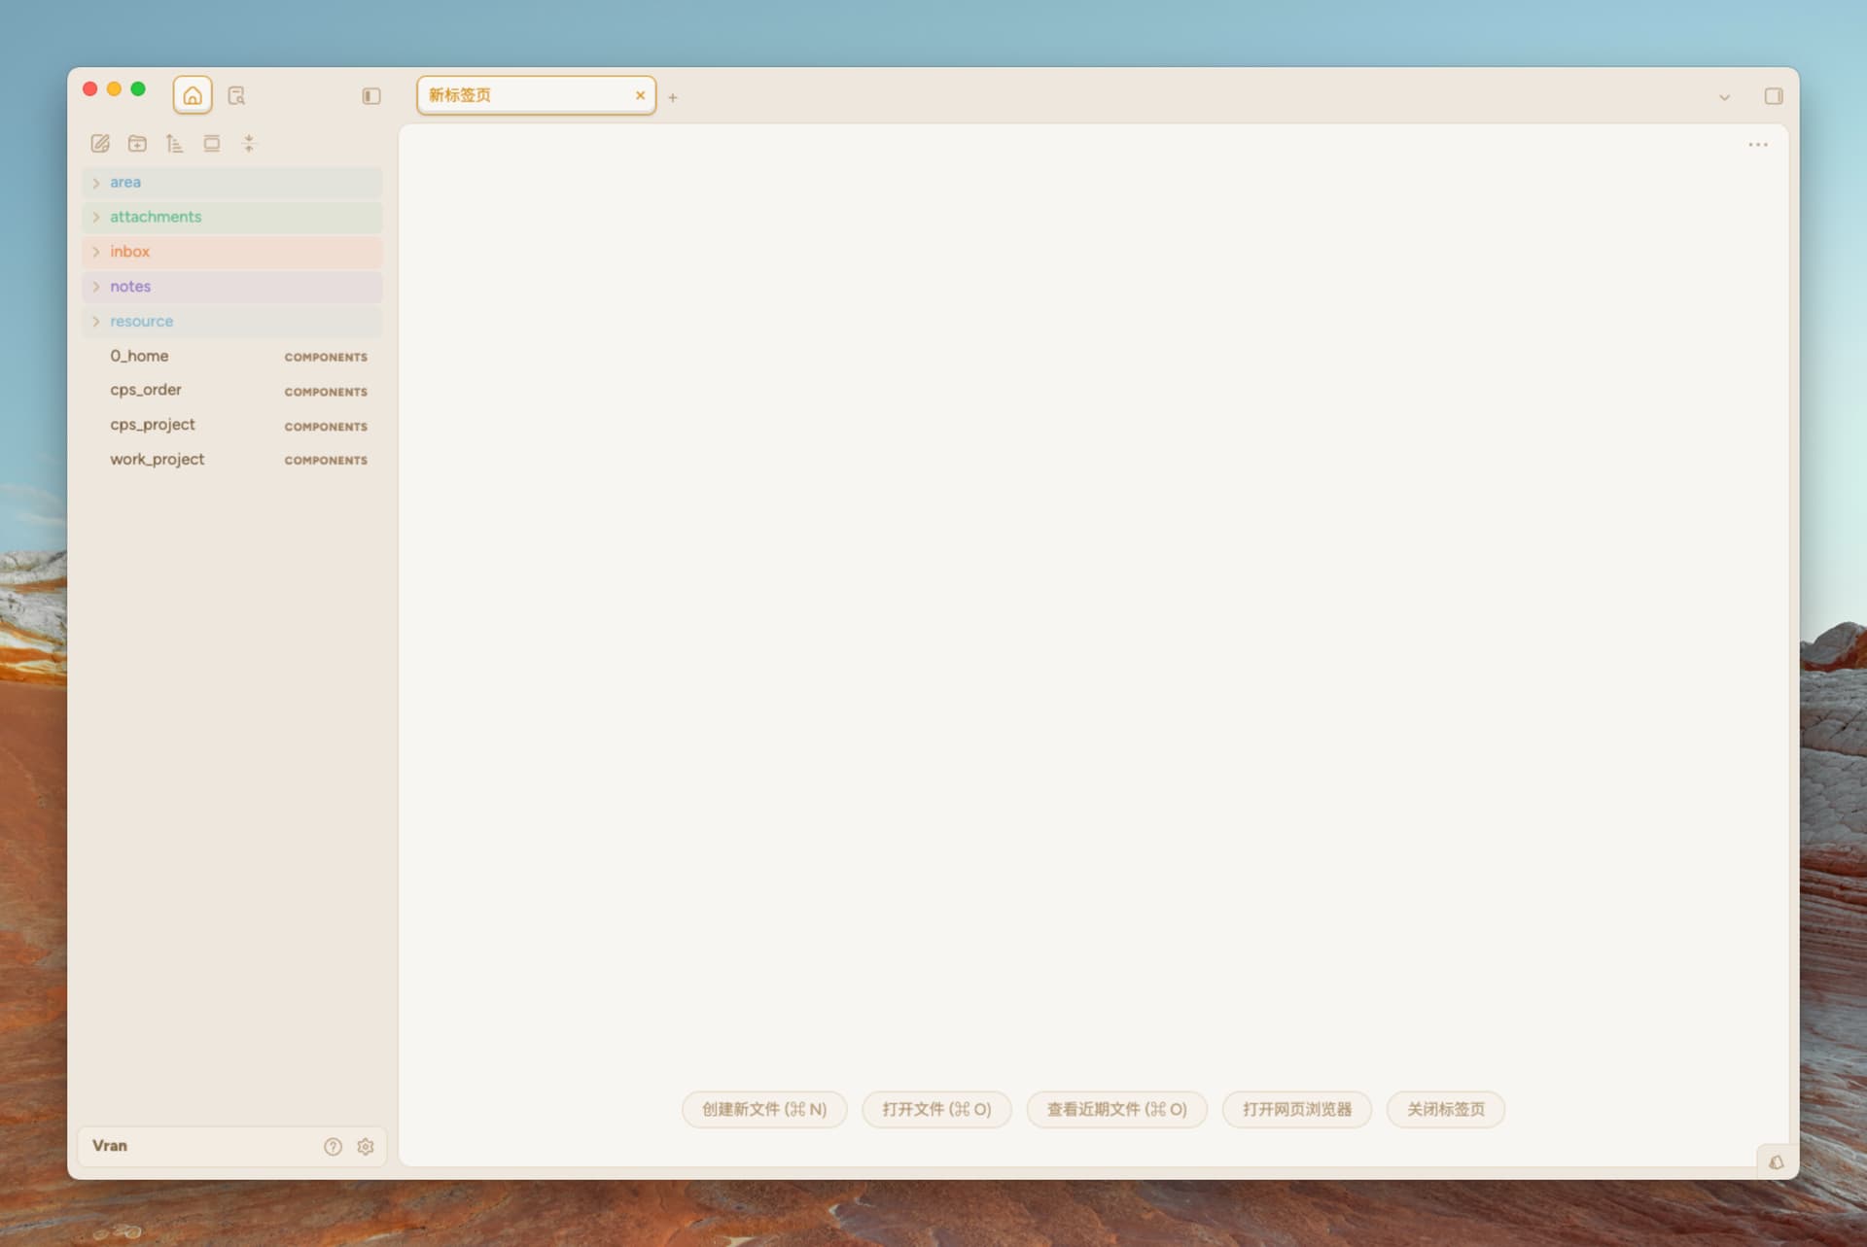Collapse all folders icon

[x=249, y=144]
